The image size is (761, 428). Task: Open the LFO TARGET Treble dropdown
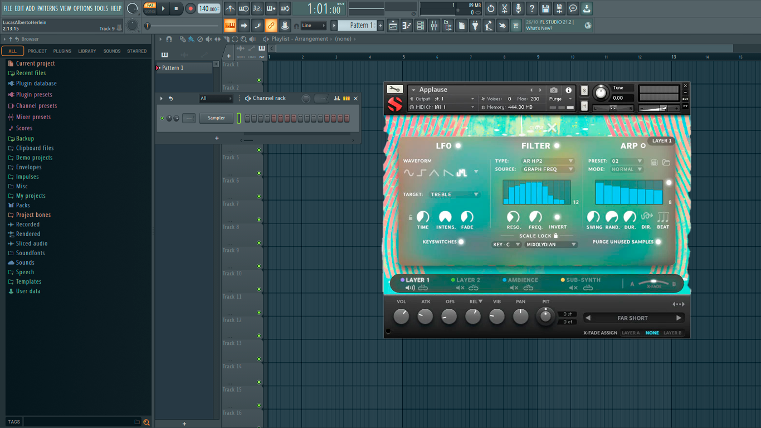point(455,194)
